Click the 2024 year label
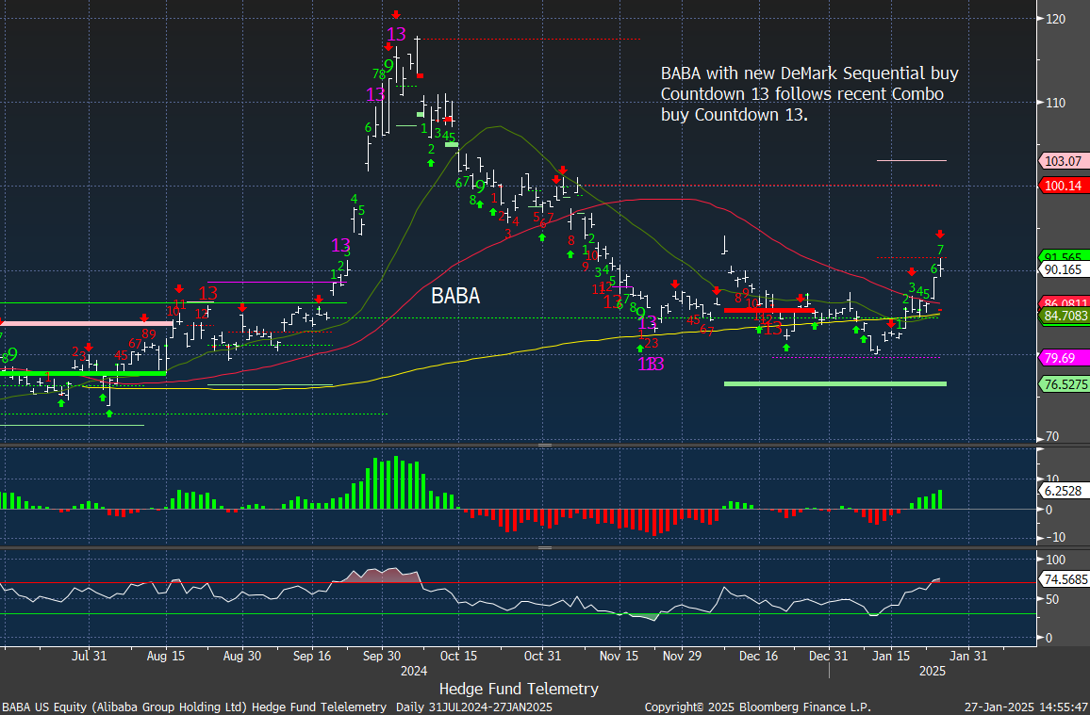1090x715 pixels. 414,672
